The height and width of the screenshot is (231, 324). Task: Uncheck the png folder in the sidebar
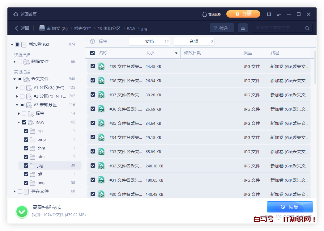click(26, 183)
